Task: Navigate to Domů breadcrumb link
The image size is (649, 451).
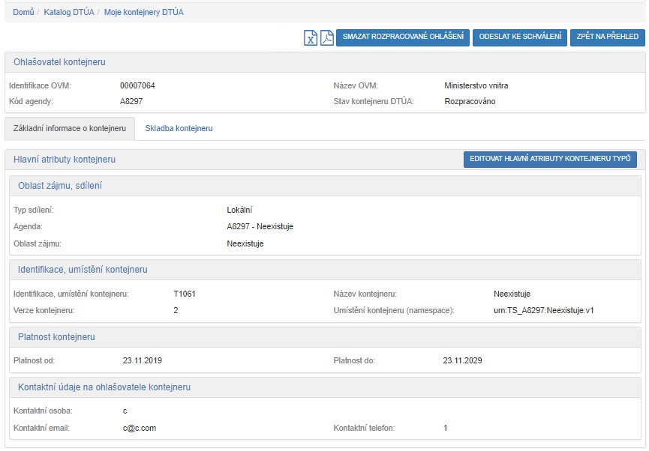Action: (23, 12)
